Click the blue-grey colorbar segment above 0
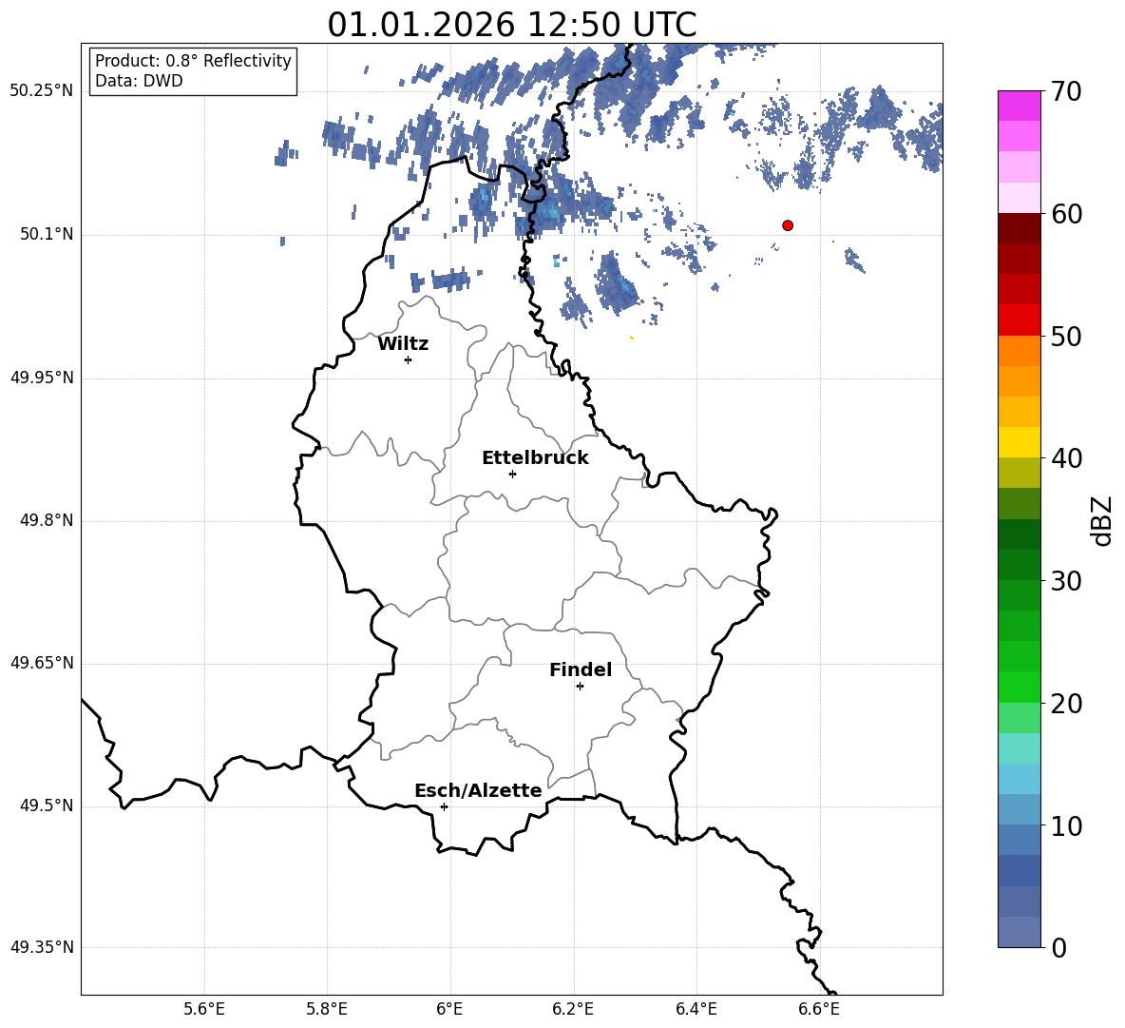 click(1019, 933)
